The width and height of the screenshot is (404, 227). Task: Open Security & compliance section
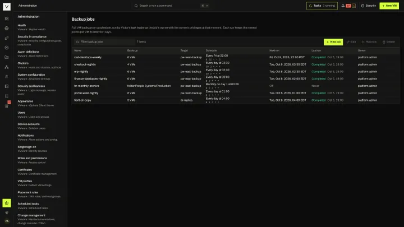click(40, 40)
